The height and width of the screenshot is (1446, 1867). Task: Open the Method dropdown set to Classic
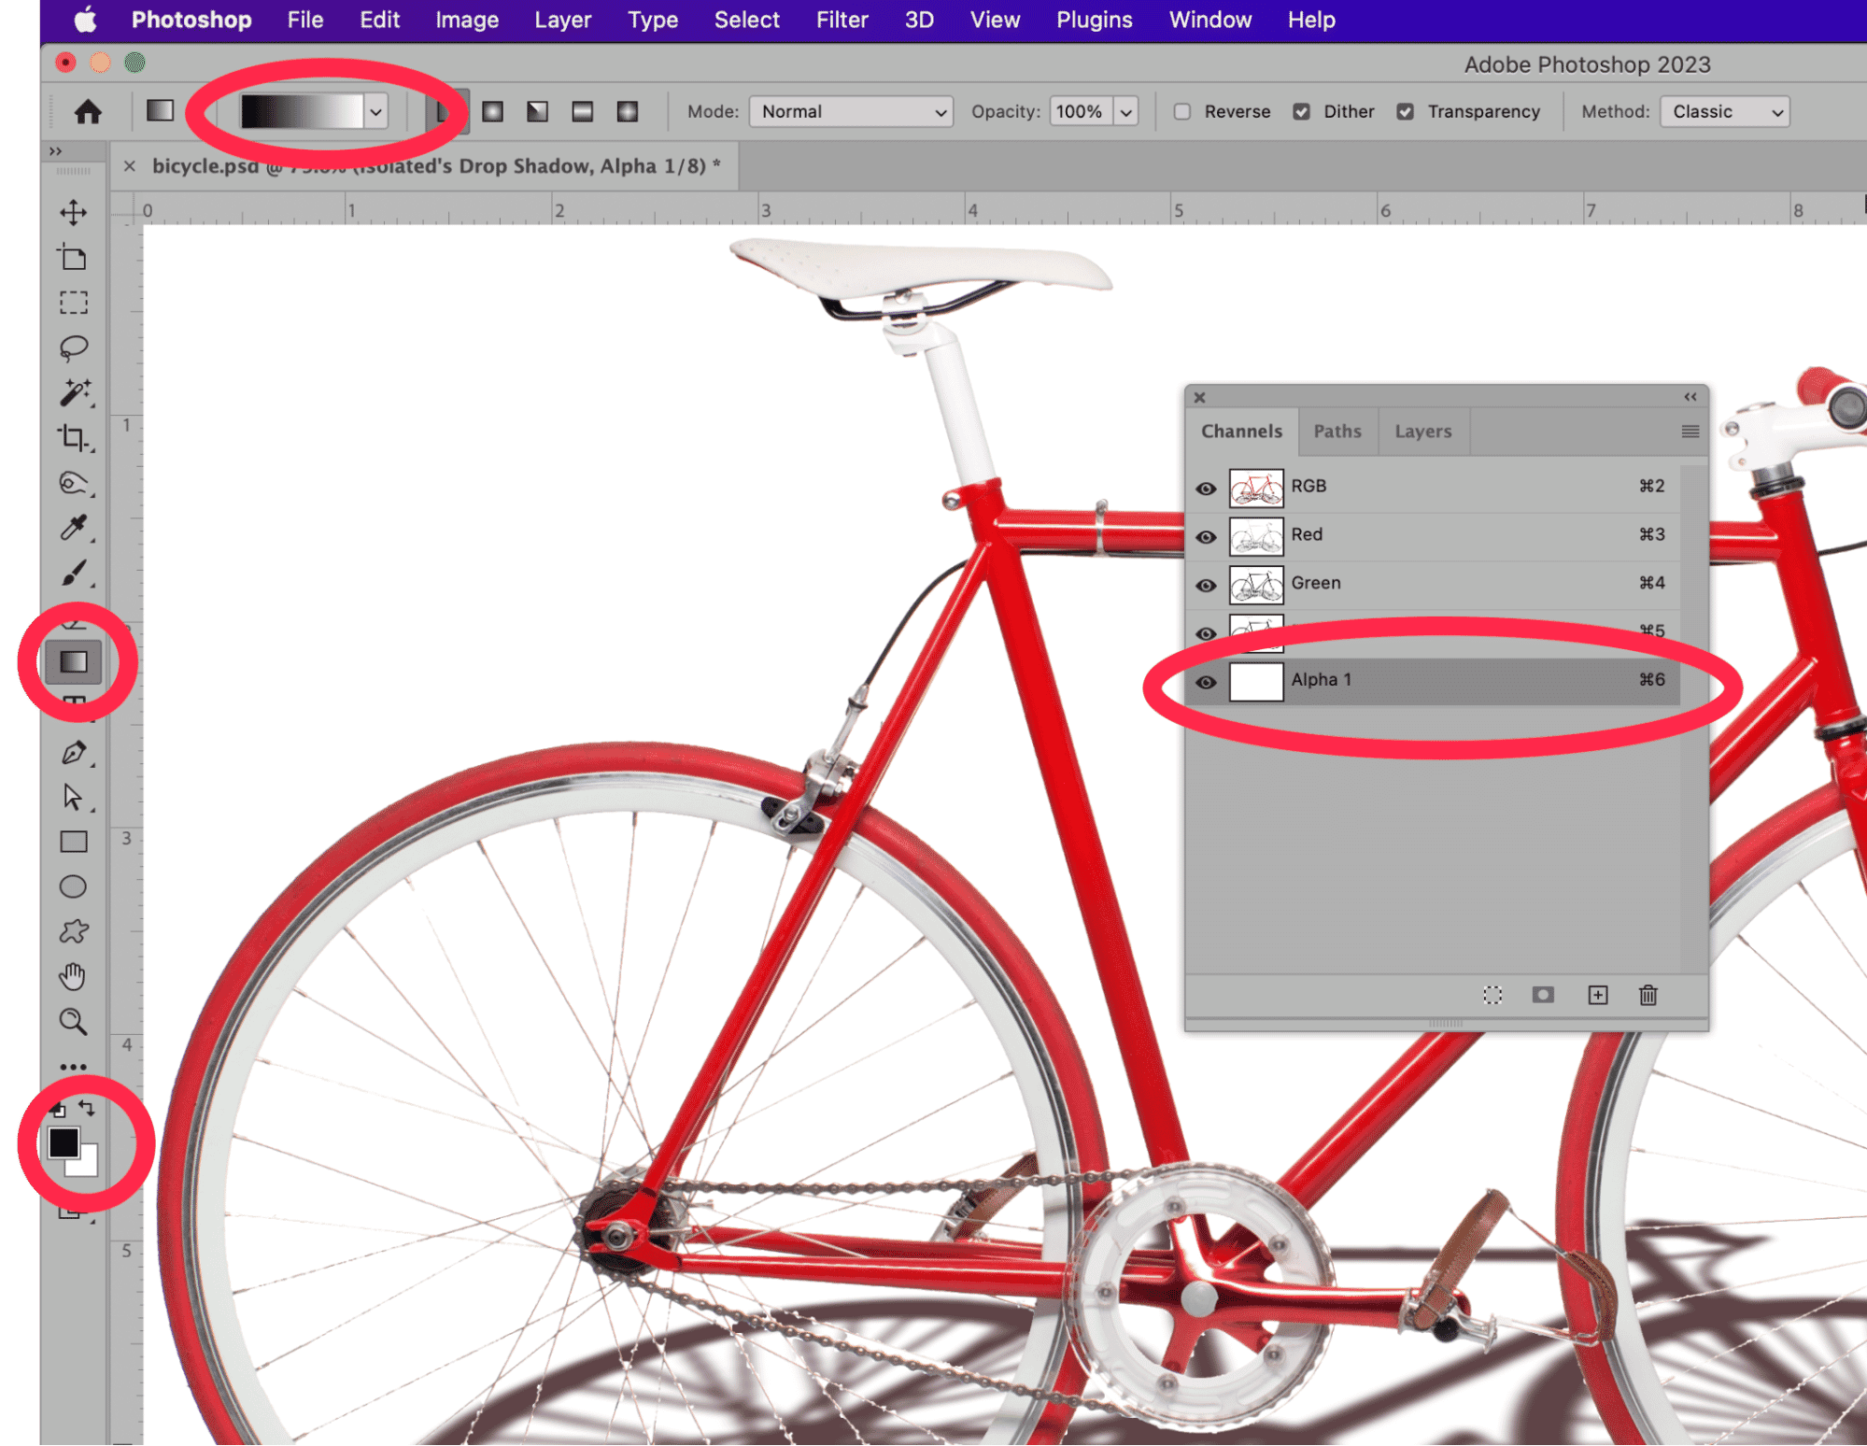(1725, 112)
